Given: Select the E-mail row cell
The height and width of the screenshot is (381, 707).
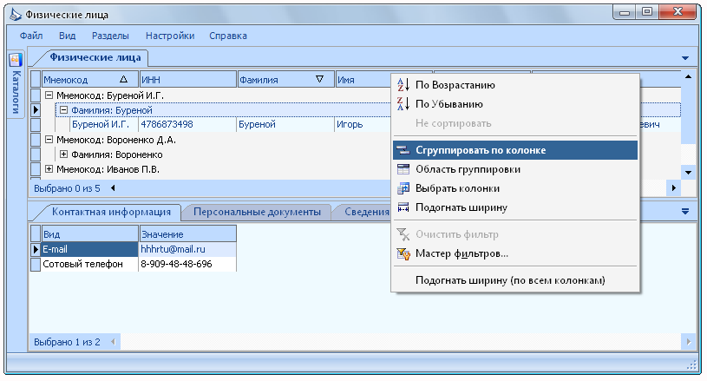Looking at the screenshot, I should point(89,249).
